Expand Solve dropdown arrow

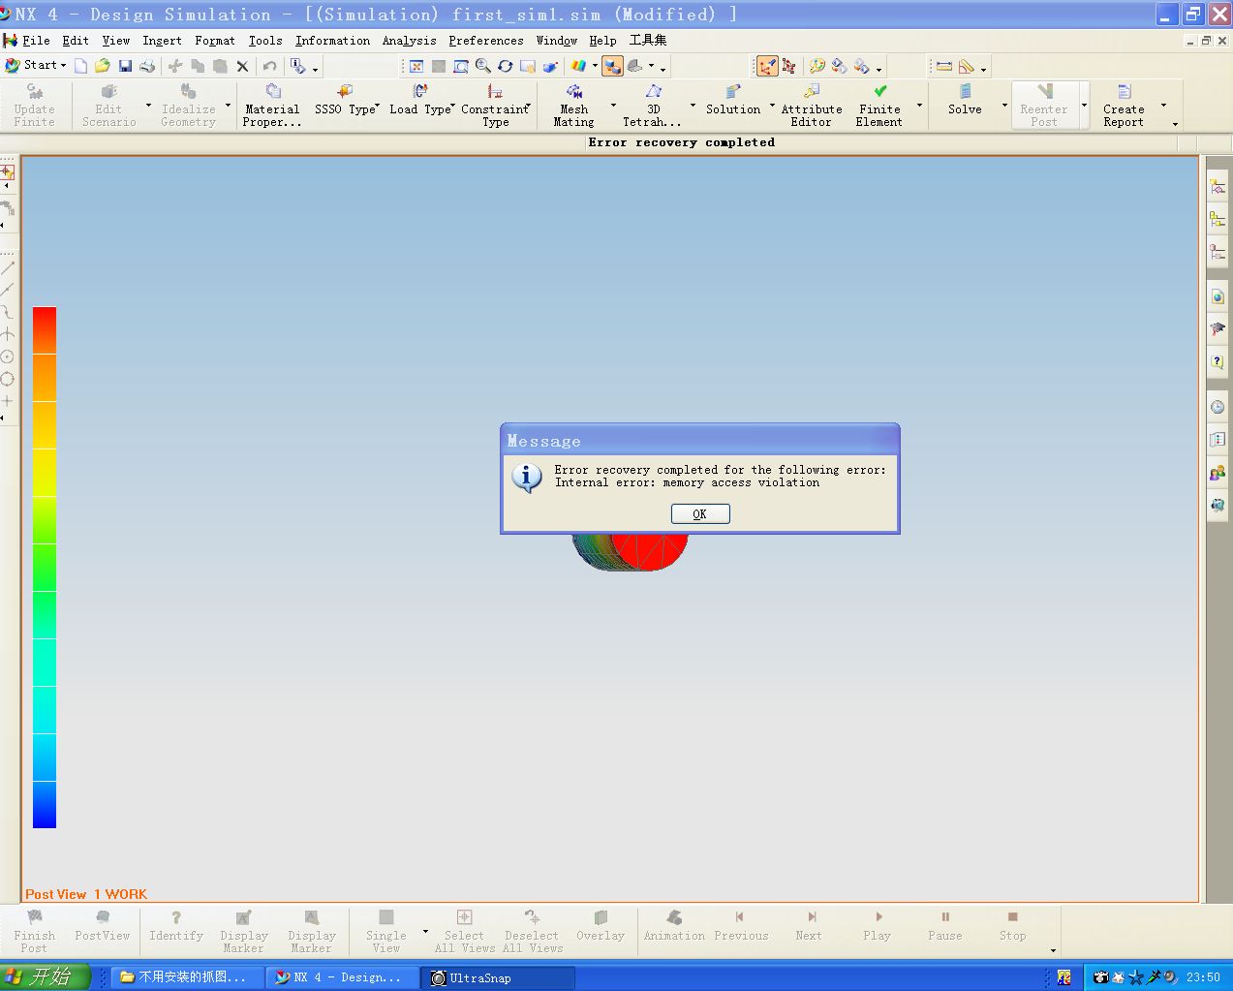[1004, 105]
